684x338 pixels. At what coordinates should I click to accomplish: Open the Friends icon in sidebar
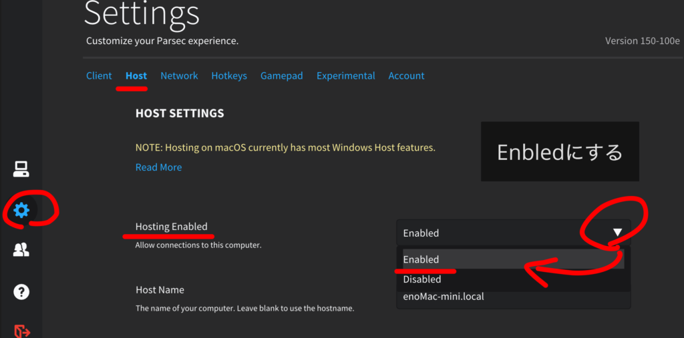(21, 250)
